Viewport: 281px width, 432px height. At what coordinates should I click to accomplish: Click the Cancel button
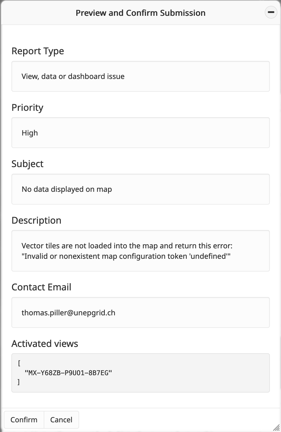point(61,420)
